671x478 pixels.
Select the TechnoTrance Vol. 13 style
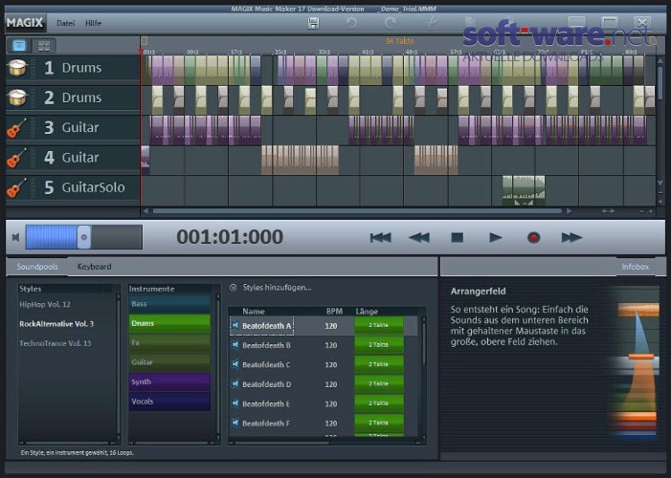pos(56,343)
